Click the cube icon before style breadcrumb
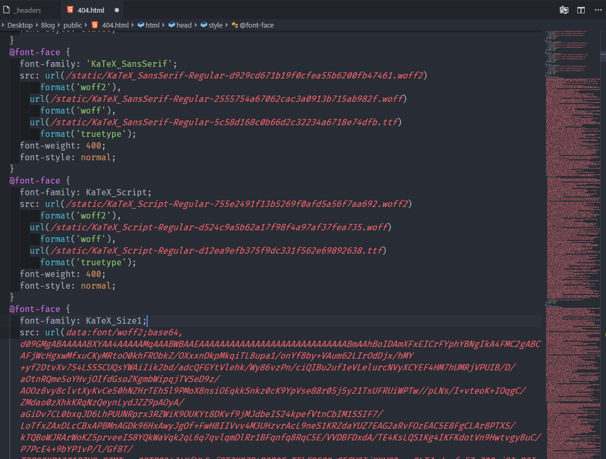Viewport: 606px width, 459px height. click(203, 25)
